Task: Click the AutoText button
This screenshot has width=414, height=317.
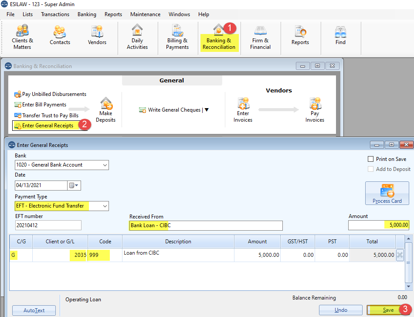Action: click(x=34, y=310)
